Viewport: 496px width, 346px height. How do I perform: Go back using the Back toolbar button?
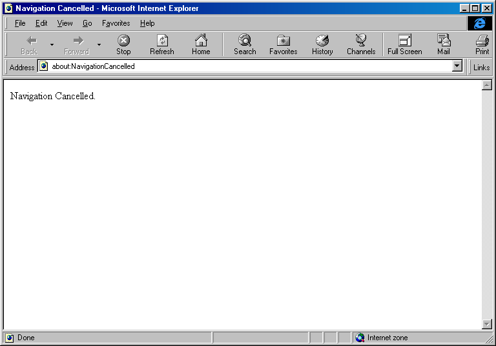click(x=29, y=44)
